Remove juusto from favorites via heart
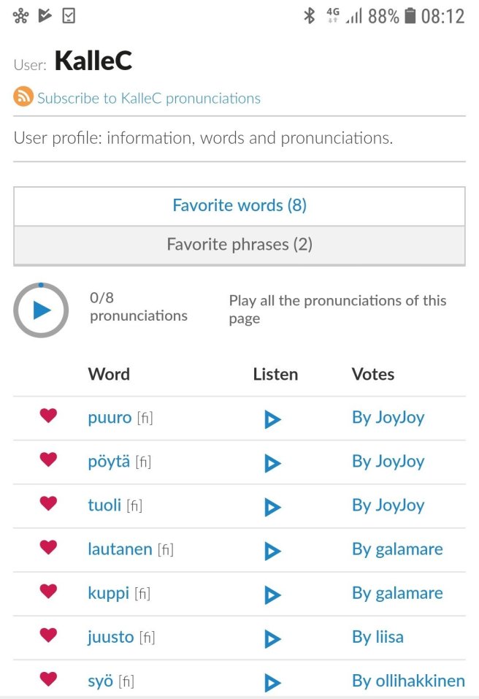The image size is (479, 699). tap(48, 635)
